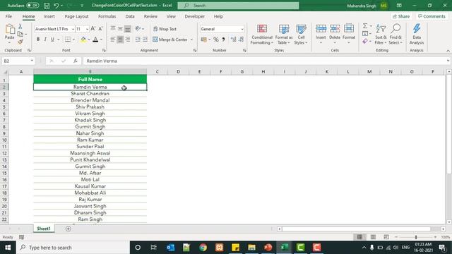
Task: Toggle AutoSave switch
Action: (32, 6)
